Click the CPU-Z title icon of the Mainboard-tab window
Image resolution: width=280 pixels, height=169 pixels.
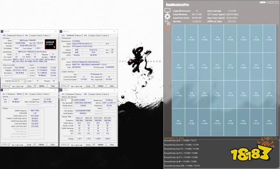click(x=61, y=32)
